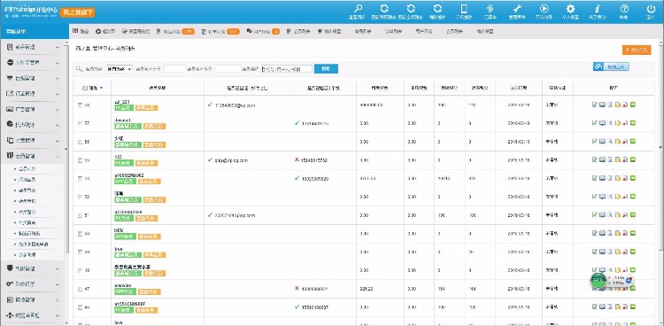The width and height of the screenshot is (664, 326).
Task: Click the blue search button
Action: click(x=326, y=69)
